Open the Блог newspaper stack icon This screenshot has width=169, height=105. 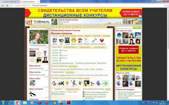click(x=61, y=40)
